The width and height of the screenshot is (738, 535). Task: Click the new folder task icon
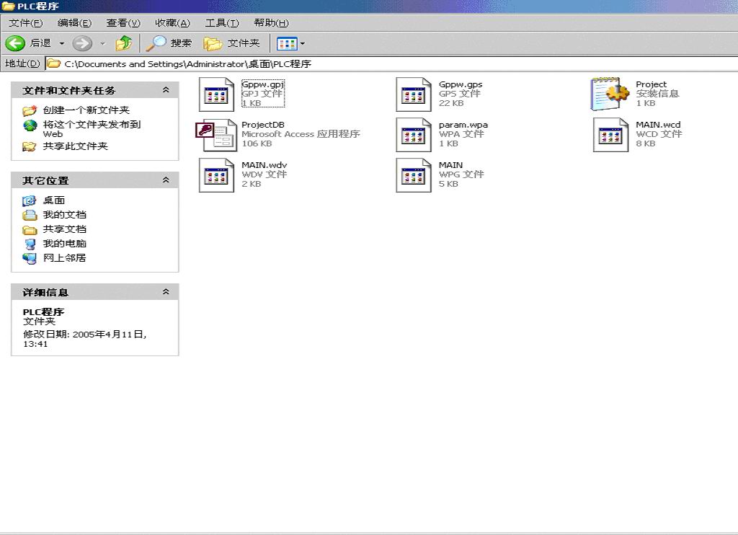coord(29,110)
